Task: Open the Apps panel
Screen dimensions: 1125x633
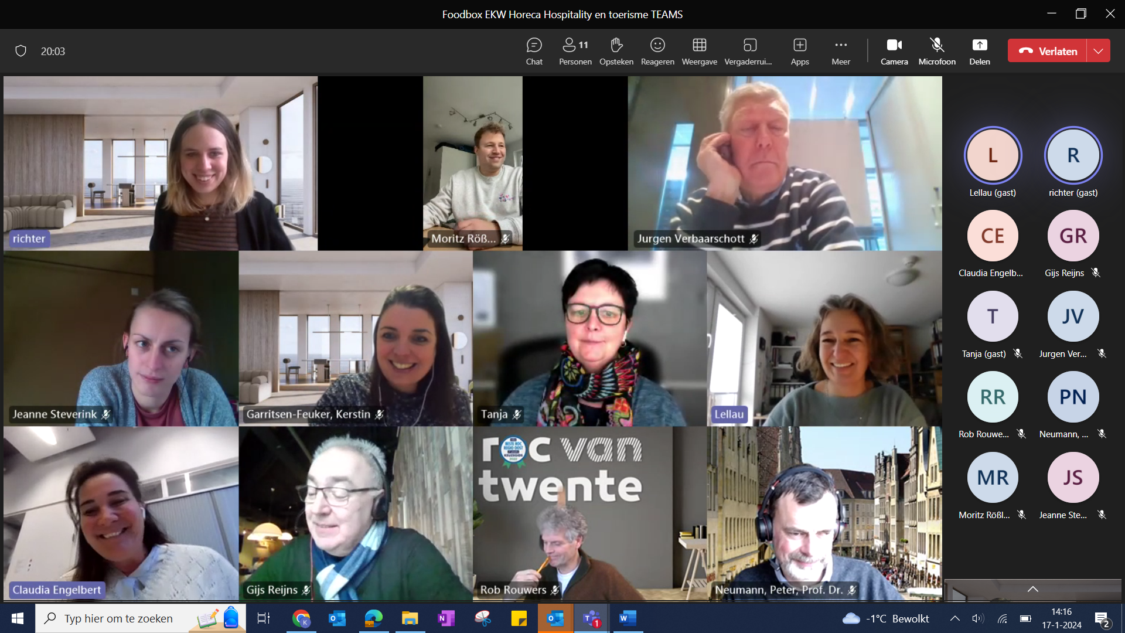Action: click(x=800, y=51)
